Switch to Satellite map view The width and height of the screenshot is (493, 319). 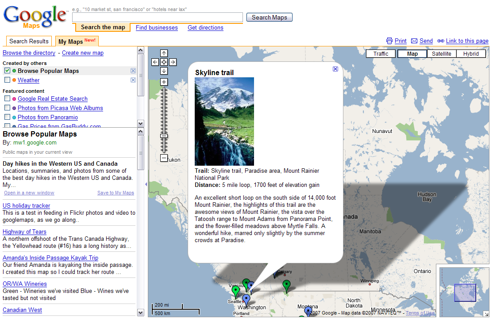pos(441,54)
